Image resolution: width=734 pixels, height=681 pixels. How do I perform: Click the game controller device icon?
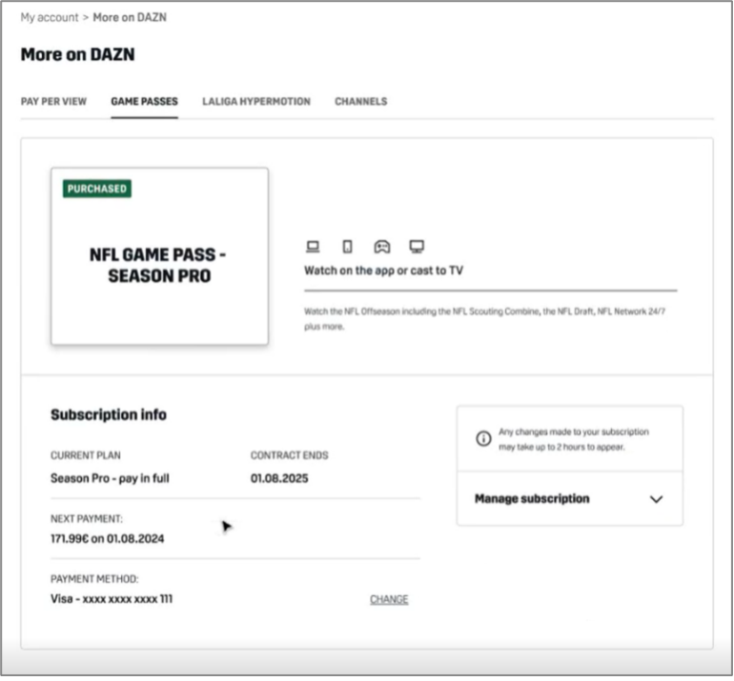coord(382,247)
